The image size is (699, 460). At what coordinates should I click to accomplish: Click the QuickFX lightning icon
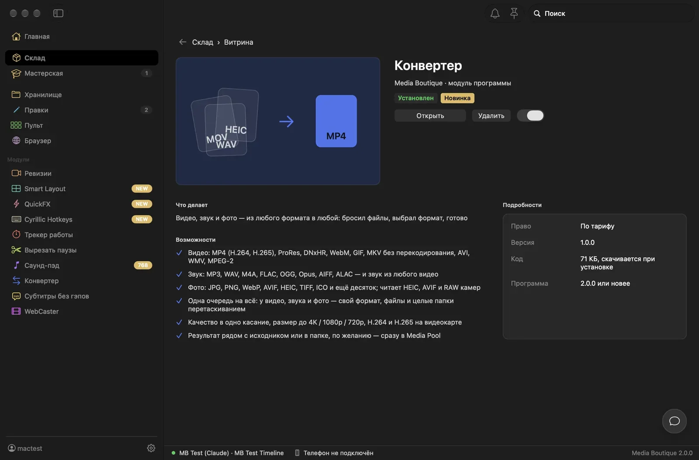click(16, 204)
